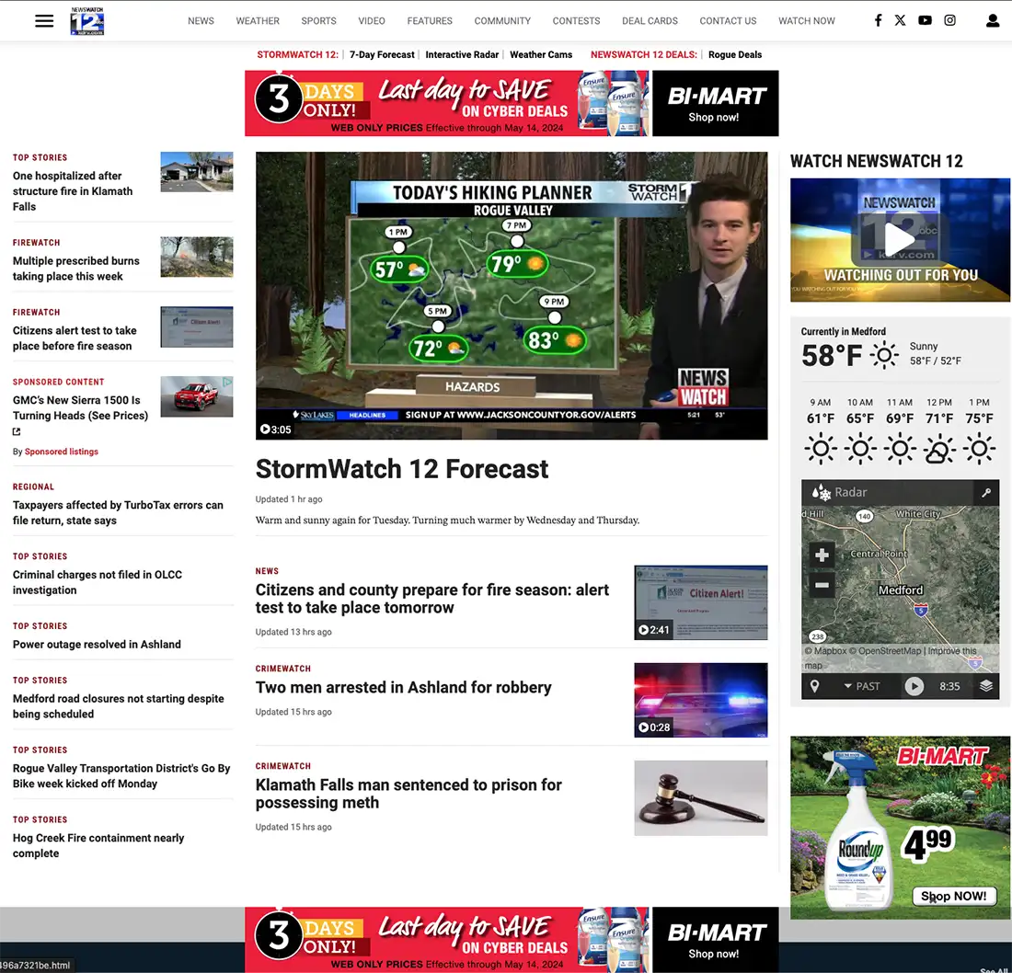Open the CONTESTS menu
1012x973 pixels.
(576, 20)
